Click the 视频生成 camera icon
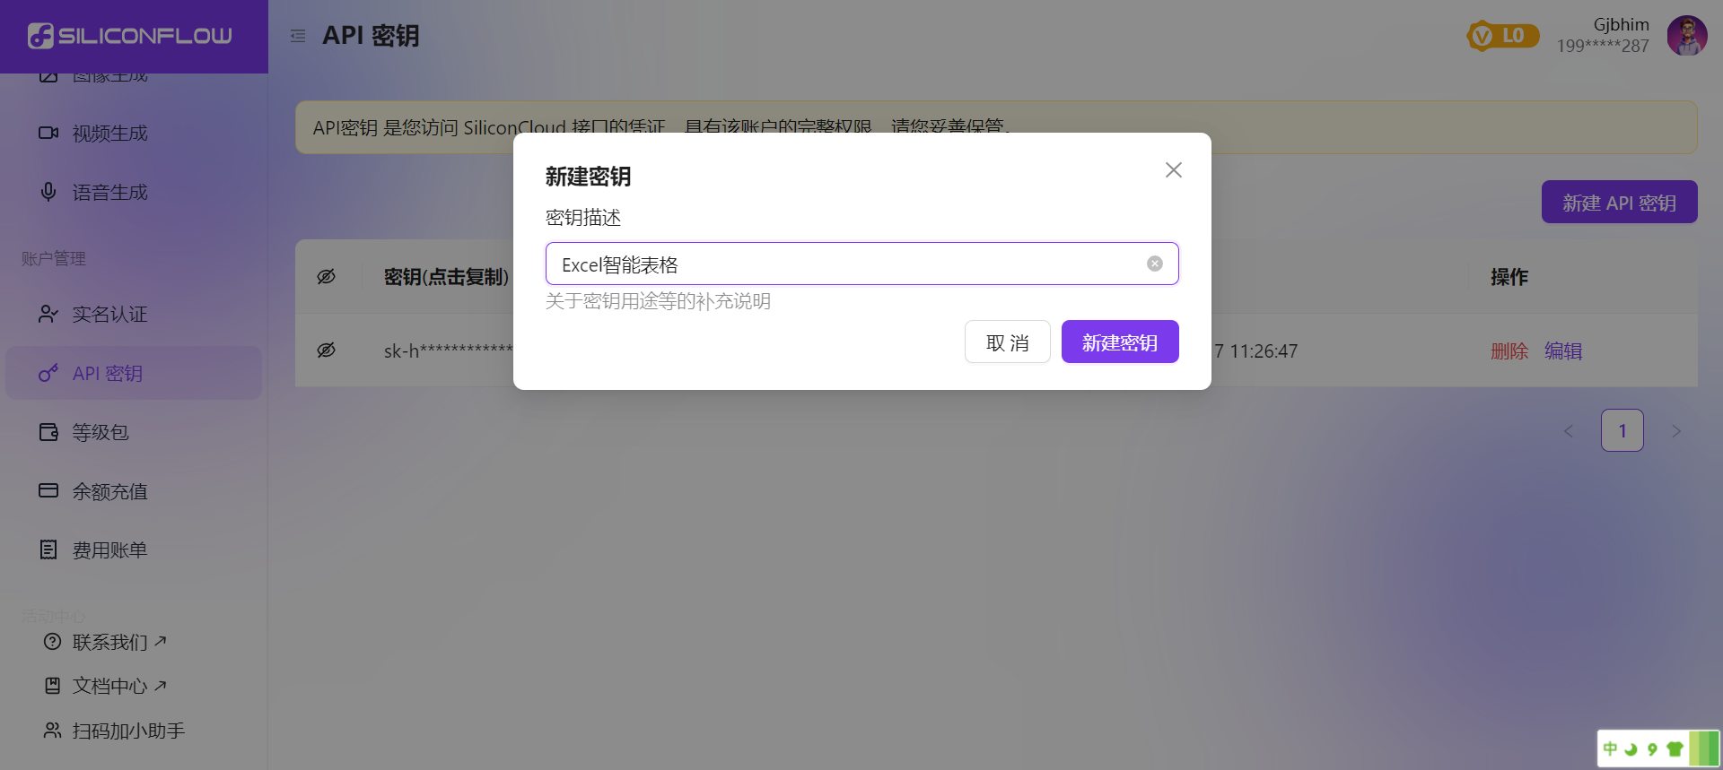 (48, 133)
